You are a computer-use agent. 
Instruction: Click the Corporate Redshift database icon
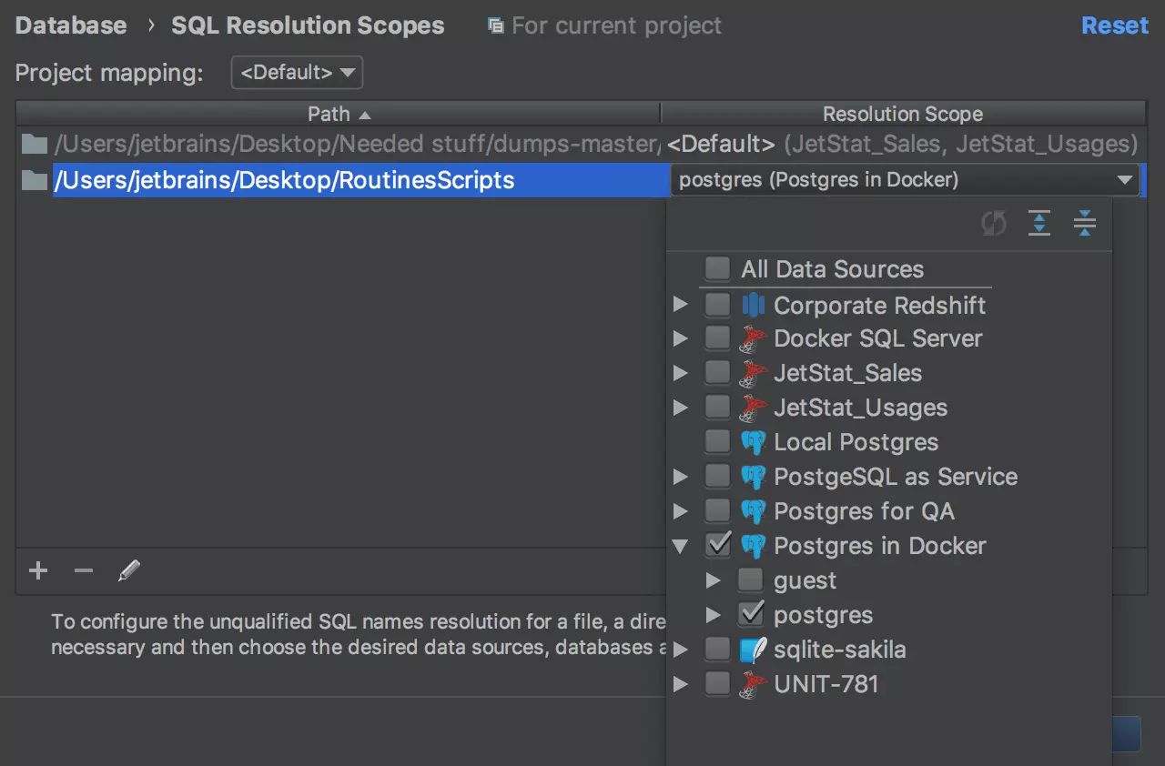pos(753,305)
